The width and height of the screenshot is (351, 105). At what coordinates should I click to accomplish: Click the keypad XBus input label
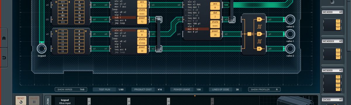(x=65, y=101)
